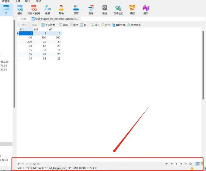The image size is (206, 171).
Task: Select cell with value 32
Action: point(55,42)
